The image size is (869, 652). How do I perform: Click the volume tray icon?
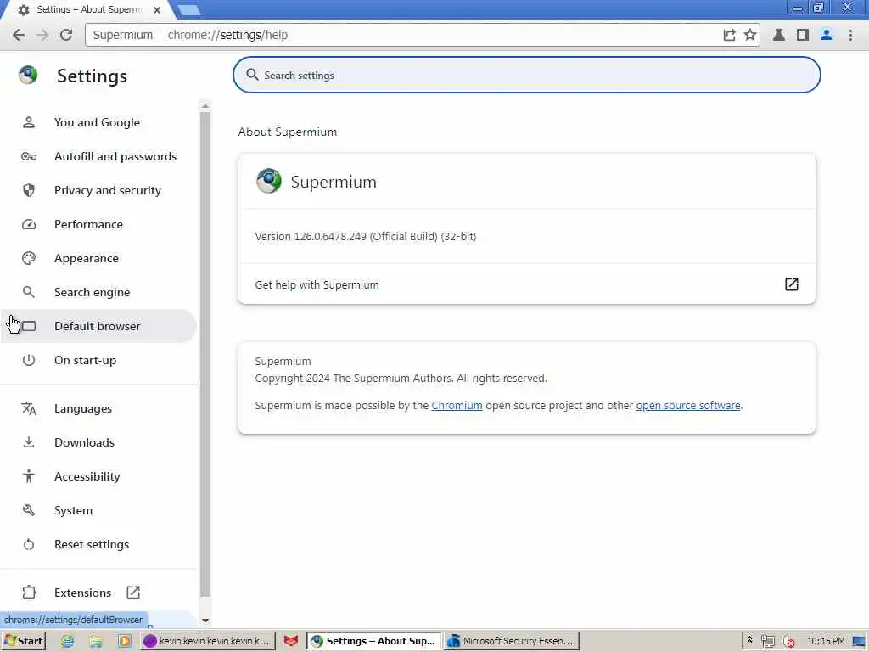click(x=788, y=641)
